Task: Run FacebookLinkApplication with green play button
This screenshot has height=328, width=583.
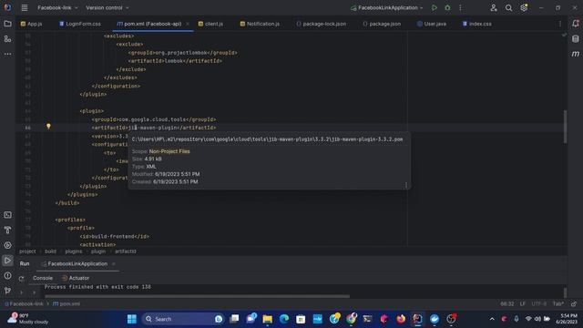Action: coord(434,7)
